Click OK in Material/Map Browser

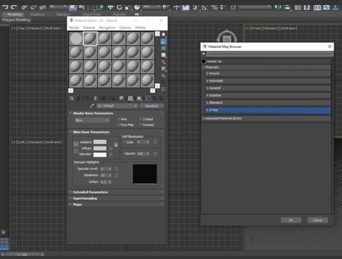pyautogui.click(x=291, y=220)
